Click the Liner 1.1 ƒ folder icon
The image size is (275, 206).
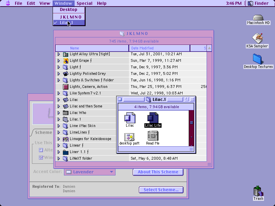[65, 152]
